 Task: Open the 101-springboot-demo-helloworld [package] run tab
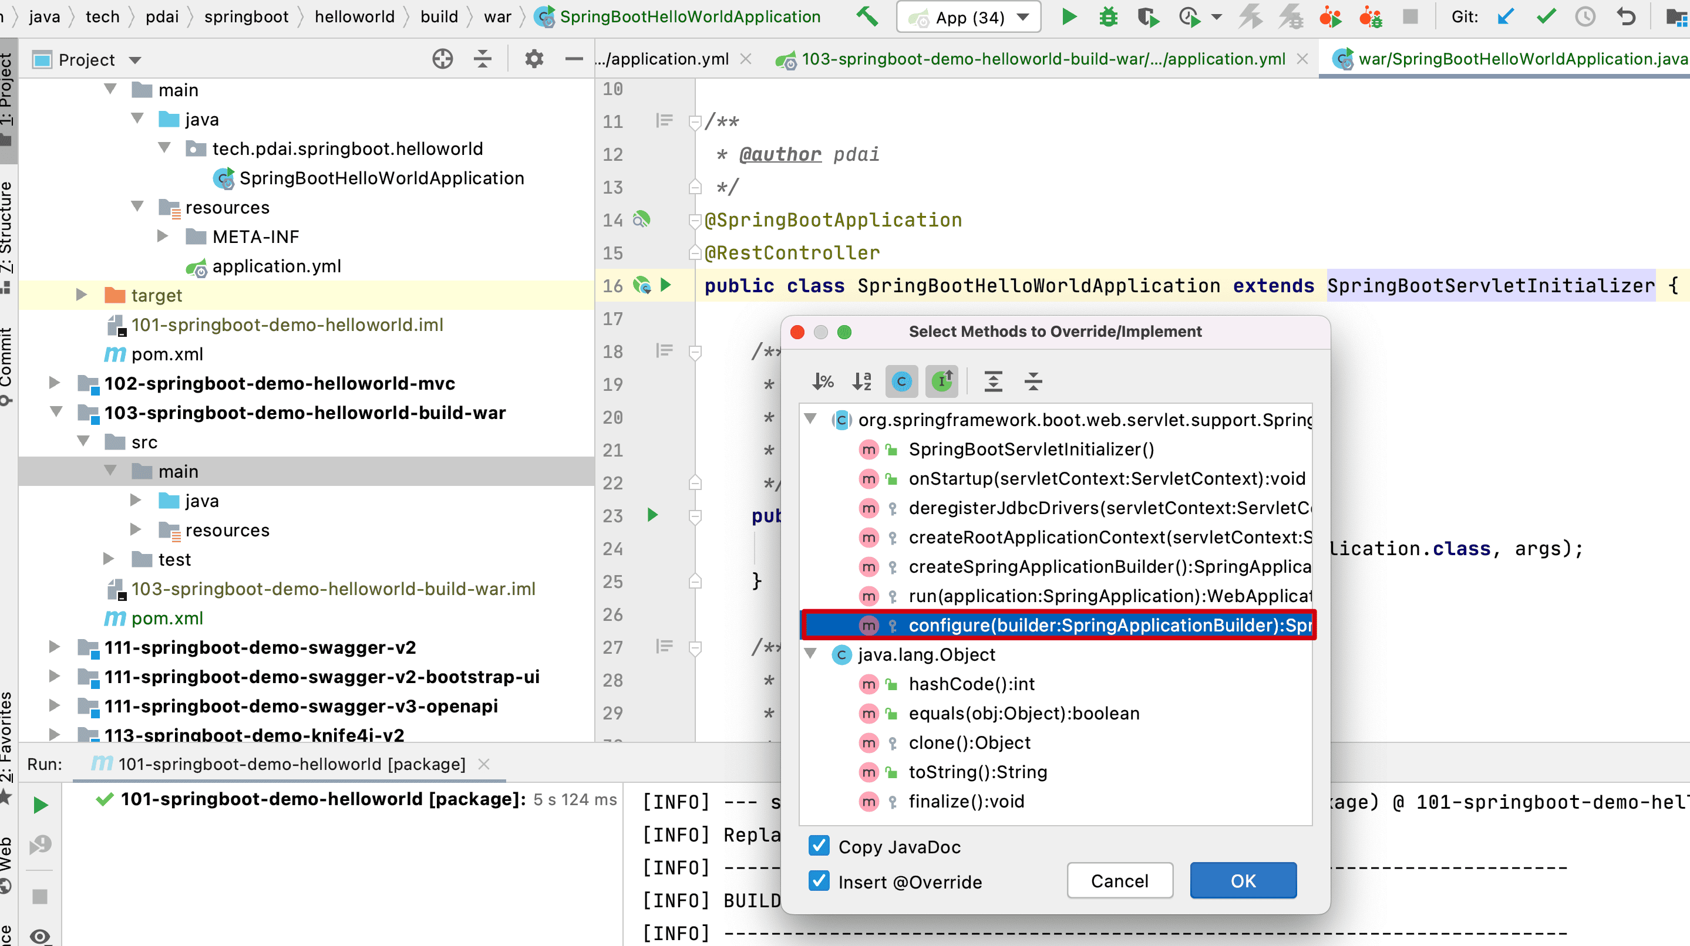(x=291, y=763)
